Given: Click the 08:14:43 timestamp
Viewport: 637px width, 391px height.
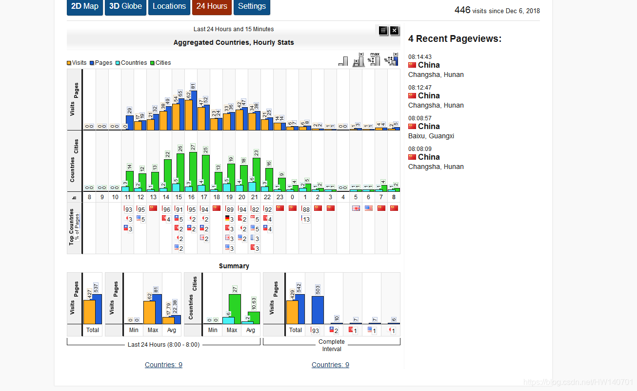Looking at the screenshot, I should 420,57.
